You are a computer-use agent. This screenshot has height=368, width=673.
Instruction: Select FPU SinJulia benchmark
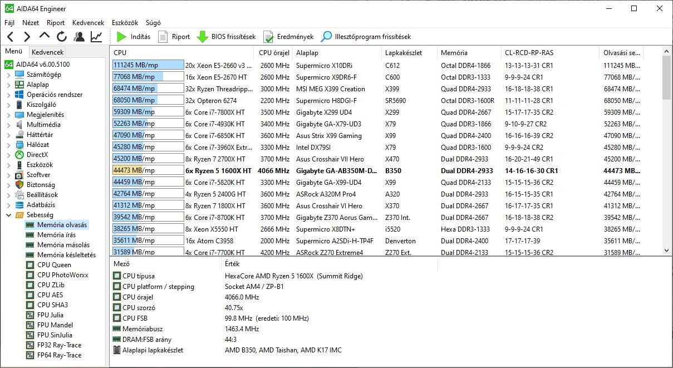pyautogui.click(x=55, y=335)
